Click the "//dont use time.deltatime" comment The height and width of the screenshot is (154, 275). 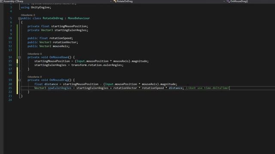click(x=207, y=88)
